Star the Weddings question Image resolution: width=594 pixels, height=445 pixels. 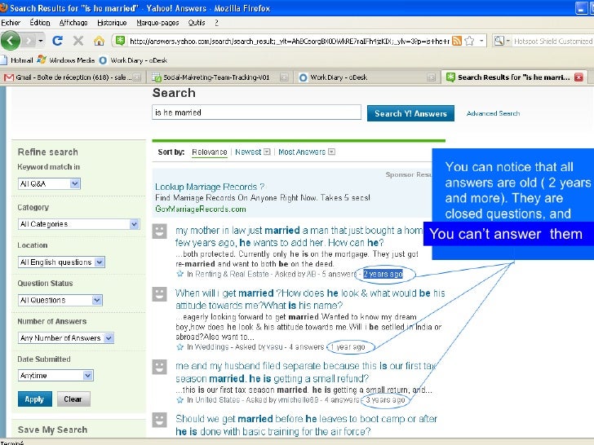coord(180,346)
